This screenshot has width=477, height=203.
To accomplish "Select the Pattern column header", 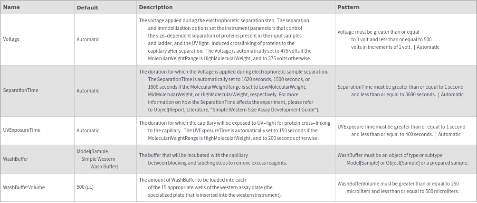I will point(348,8).
